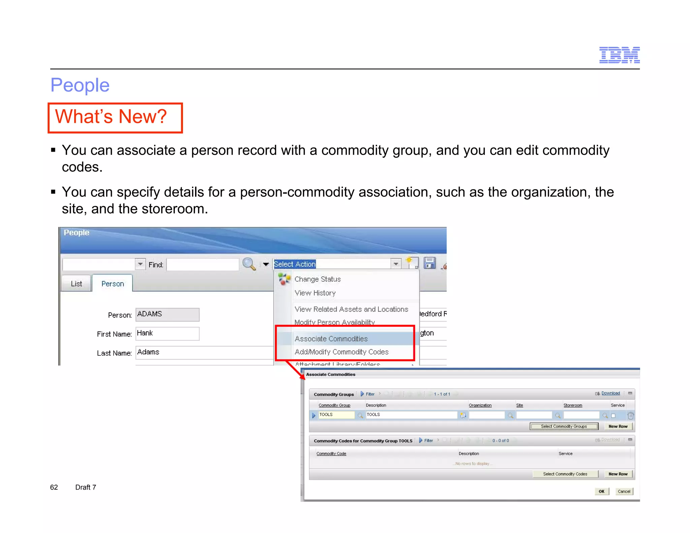This screenshot has height=533, width=690.
Task: Choose Modify Person Availability menu item
Action: (x=335, y=322)
